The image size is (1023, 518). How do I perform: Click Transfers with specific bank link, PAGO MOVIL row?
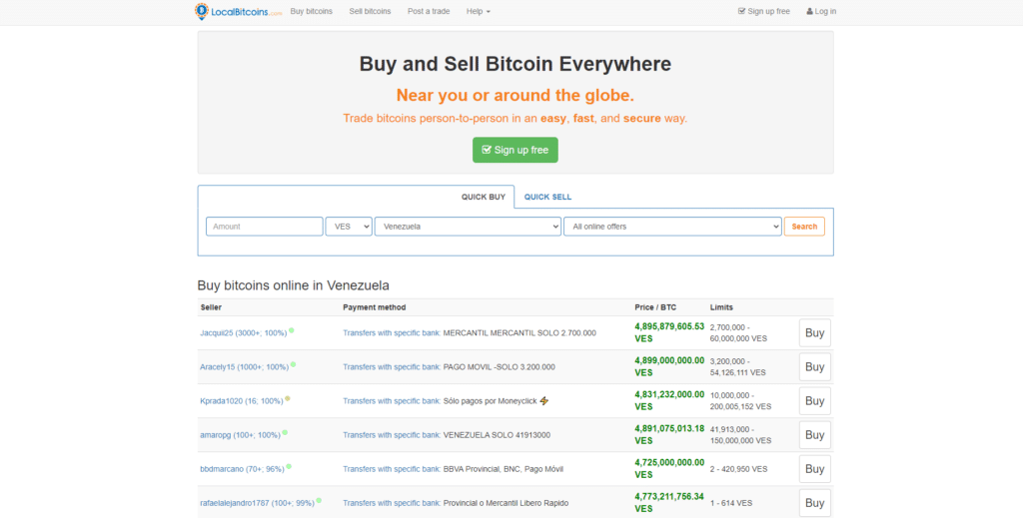coord(392,367)
